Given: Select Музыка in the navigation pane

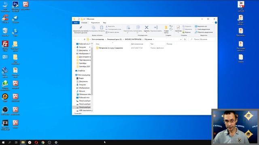Looking at the screenshot, I should click(x=81, y=91).
